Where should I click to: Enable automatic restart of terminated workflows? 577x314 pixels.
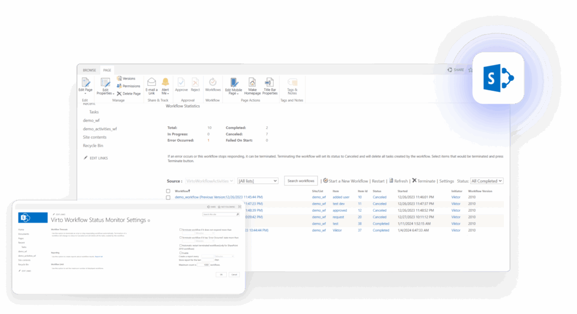180,245
